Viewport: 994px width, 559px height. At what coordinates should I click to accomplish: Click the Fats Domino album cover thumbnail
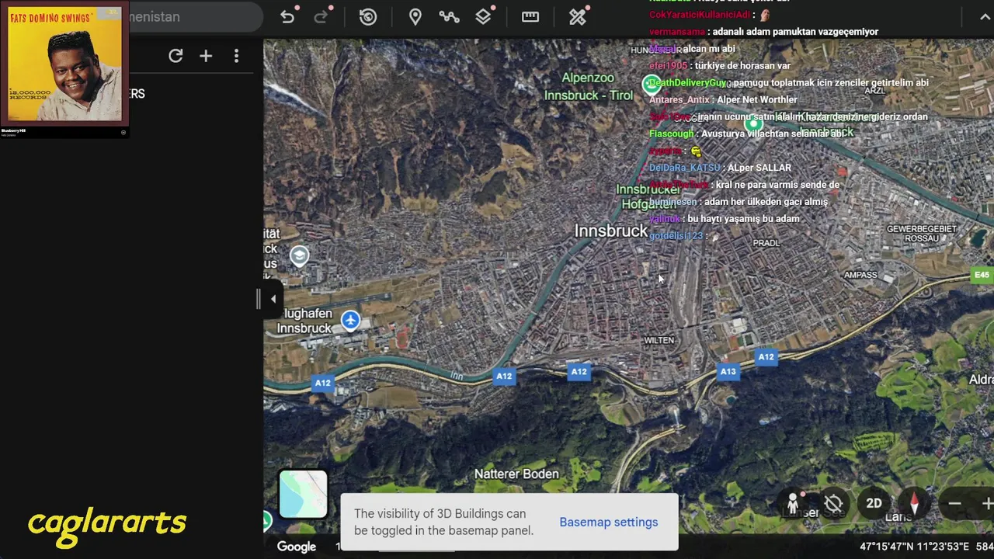coord(65,64)
